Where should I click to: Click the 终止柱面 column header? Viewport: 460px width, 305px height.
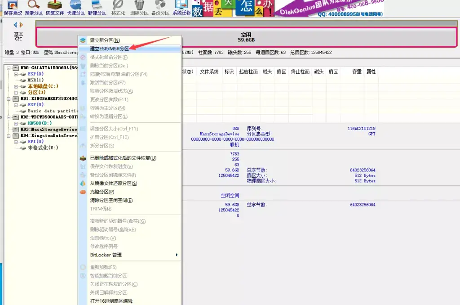(x=300, y=72)
